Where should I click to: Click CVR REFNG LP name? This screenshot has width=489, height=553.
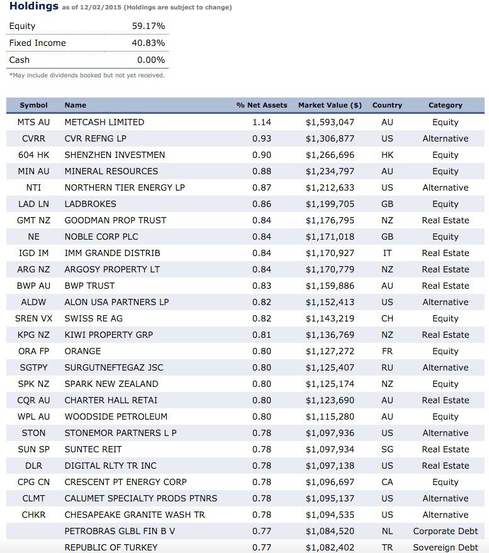click(95, 138)
